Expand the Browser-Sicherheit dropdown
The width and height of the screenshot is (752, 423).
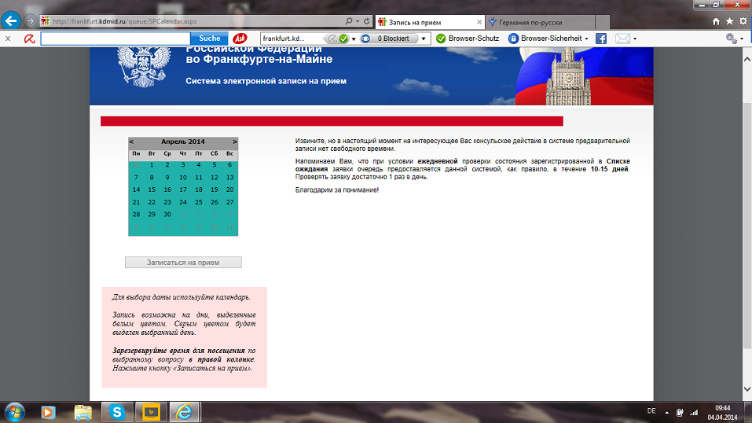pos(586,38)
